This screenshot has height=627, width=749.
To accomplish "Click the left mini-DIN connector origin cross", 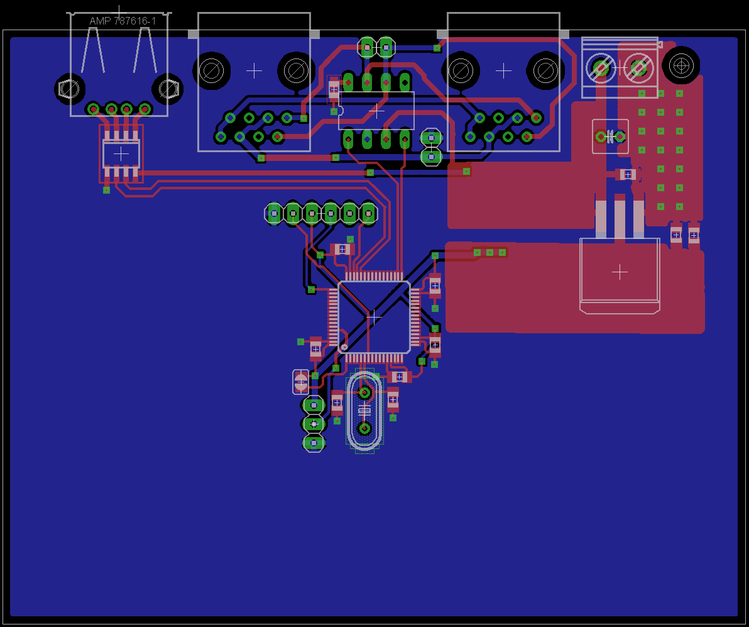I will (x=254, y=71).
